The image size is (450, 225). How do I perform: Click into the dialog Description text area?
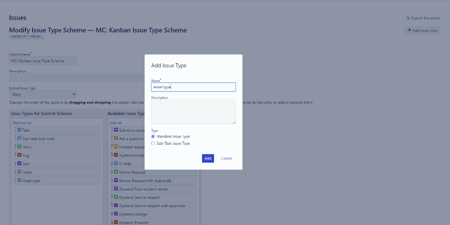[193, 111]
